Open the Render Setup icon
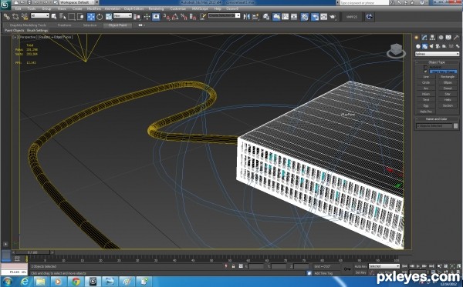The width and height of the screenshot is (463, 287). coord(315,17)
